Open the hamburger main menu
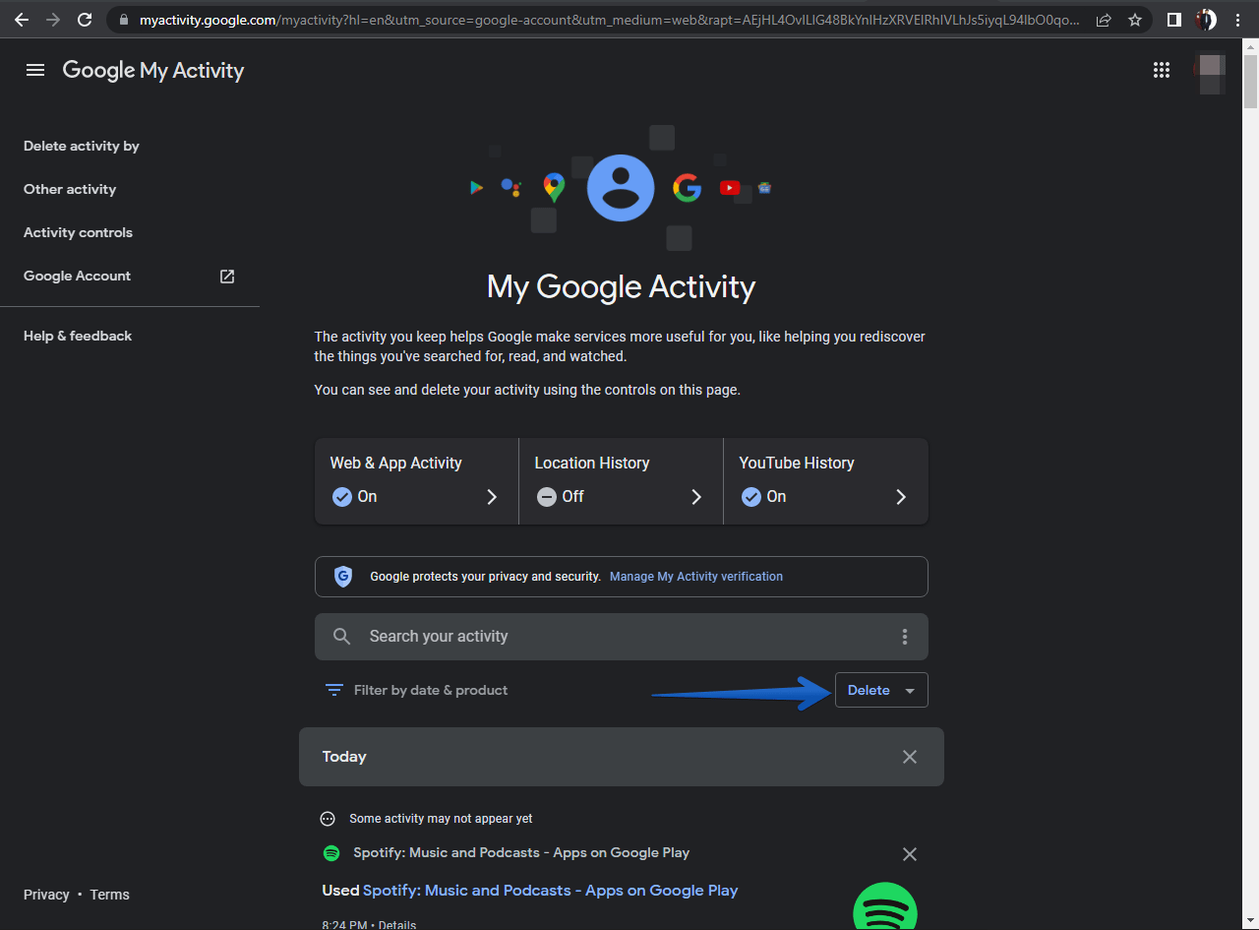This screenshot has height=930, width=1259. [x=35, y=70]
